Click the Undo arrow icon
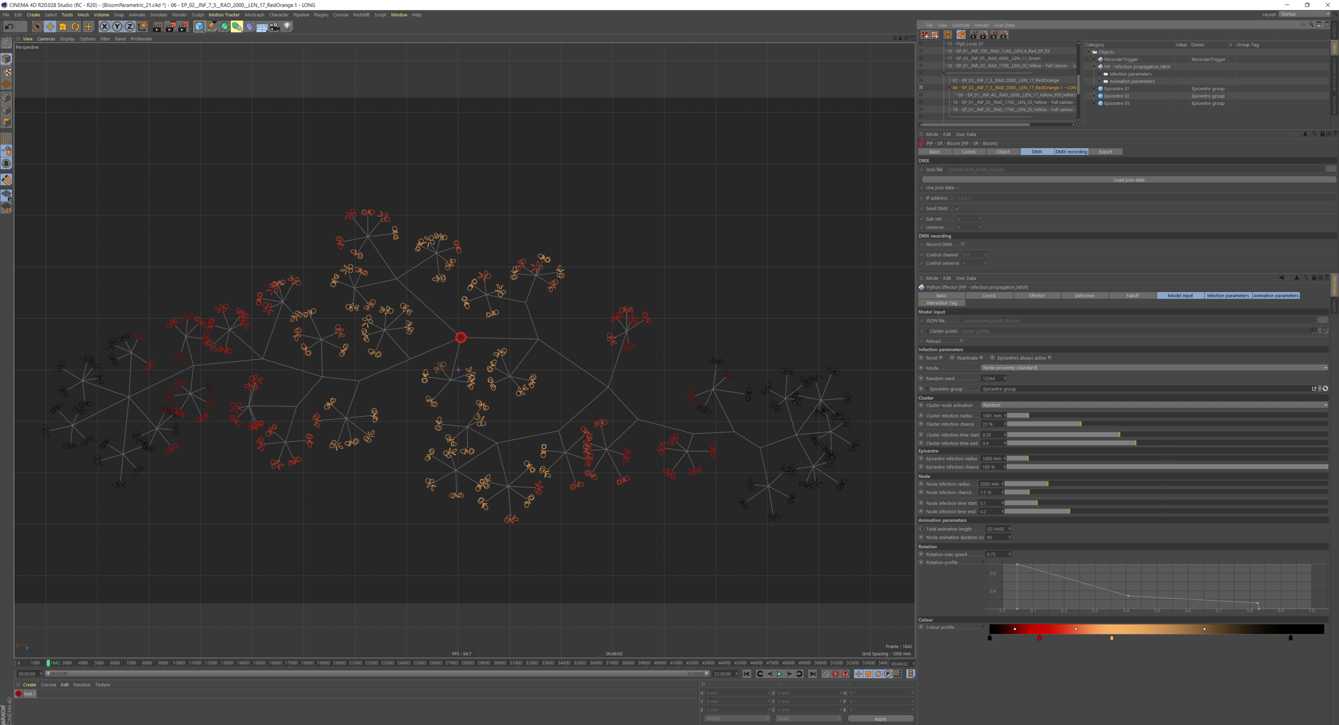 point(9,26)
